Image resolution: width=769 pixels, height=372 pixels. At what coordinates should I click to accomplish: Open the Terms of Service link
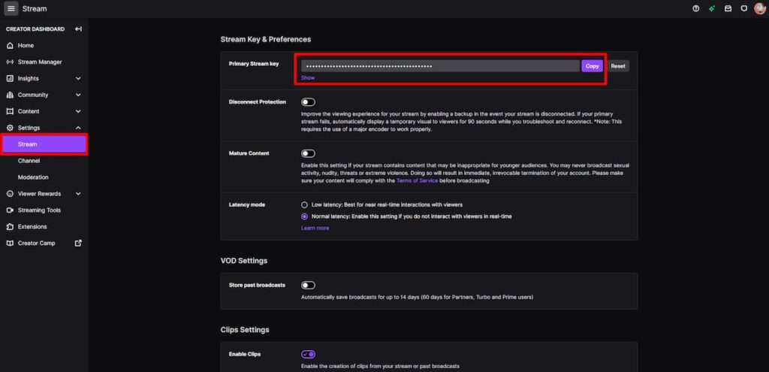coord(417,181)
